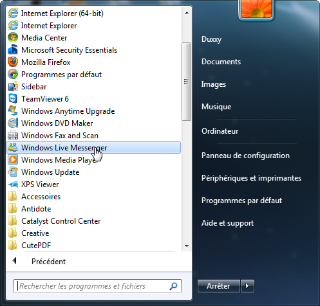
Task: Open the Media Center icon
Action: click(13, 38)
